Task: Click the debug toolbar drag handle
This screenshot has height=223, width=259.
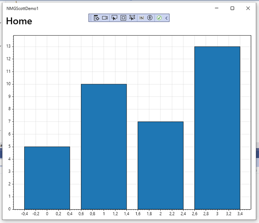Action: coord(90,18)
